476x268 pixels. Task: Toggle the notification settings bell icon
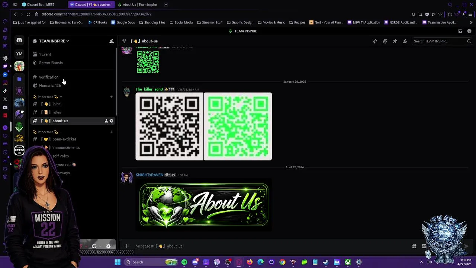coord(385,41)
